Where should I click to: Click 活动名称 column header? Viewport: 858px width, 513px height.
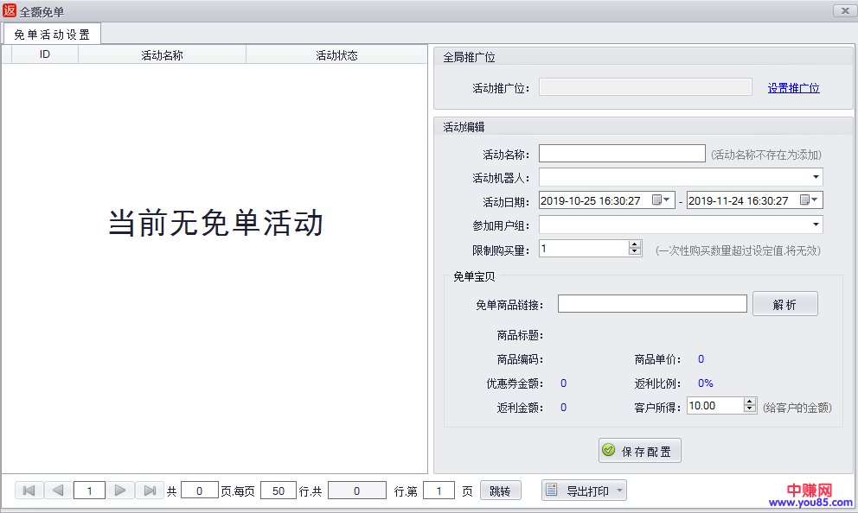162,55
